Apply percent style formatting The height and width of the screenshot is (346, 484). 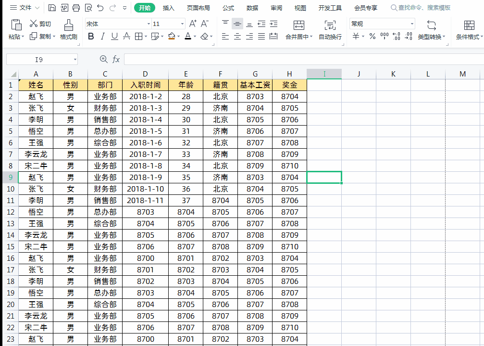coord(372,36)
